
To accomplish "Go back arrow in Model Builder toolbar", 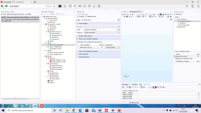I will point(42,14).
